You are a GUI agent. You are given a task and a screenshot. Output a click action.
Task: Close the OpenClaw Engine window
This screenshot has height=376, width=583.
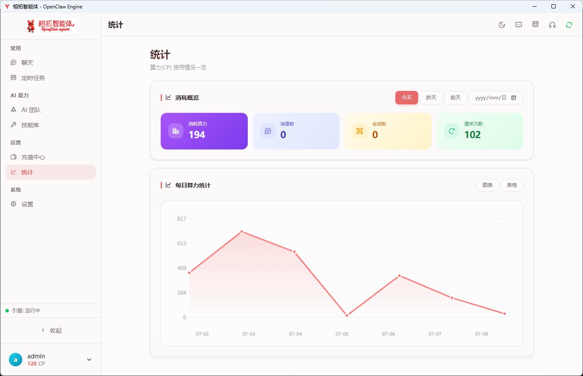coord(573,6)
